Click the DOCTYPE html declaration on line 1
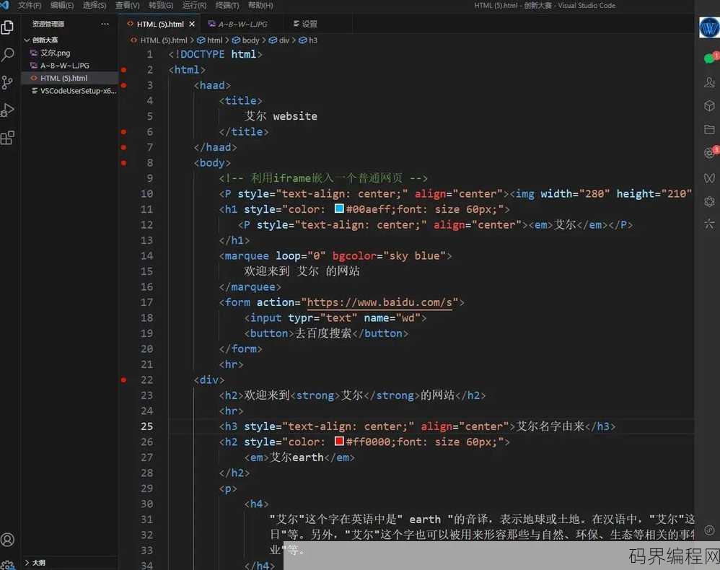The height and width of the screenshot is (570, 720). click(x=216, y=54)
